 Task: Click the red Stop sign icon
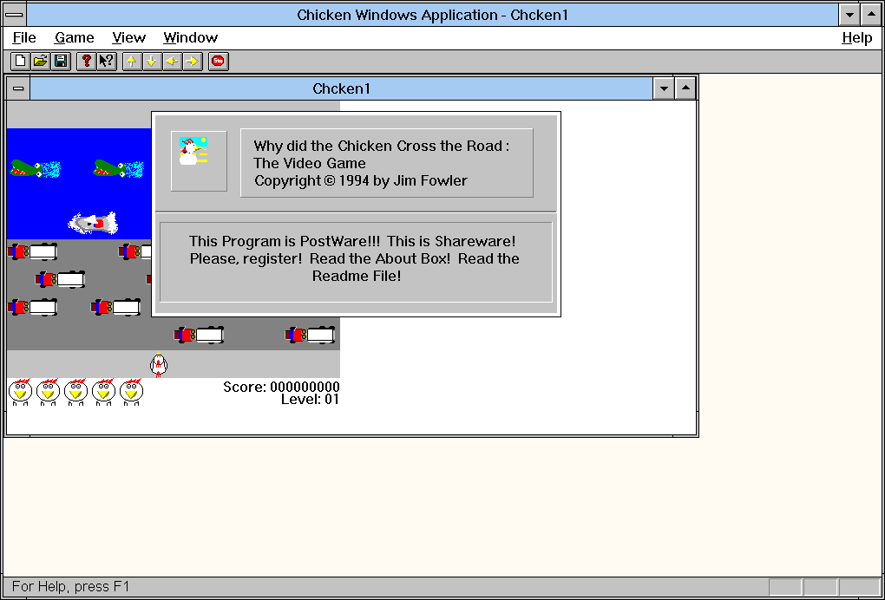219,61
